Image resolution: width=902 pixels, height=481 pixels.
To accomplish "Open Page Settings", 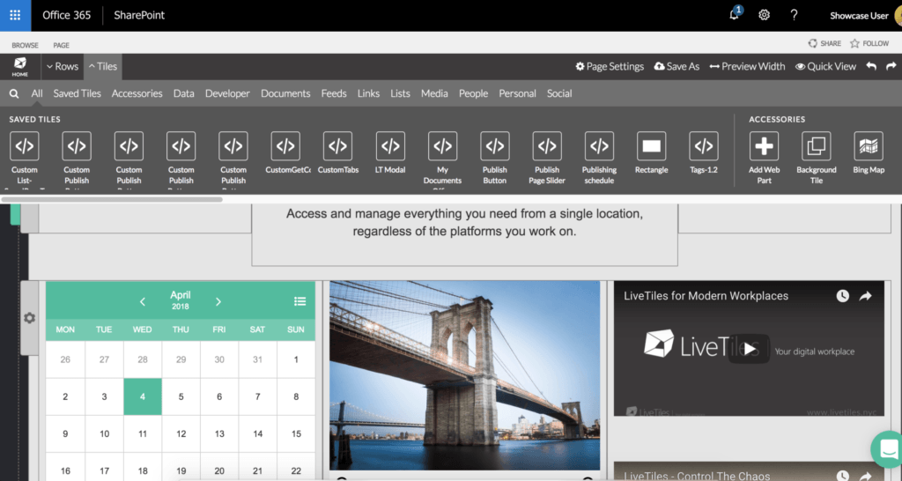I will pyautogui.click(x=610, y=66).
